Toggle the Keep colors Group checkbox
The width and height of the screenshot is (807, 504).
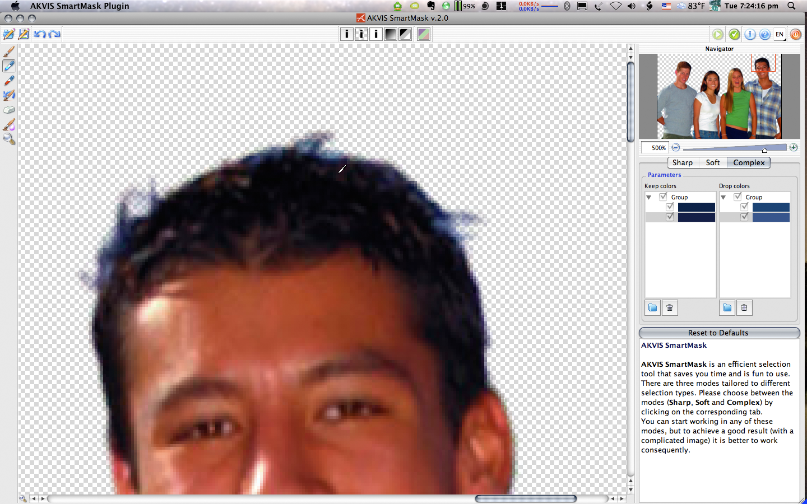click(663, 197)
